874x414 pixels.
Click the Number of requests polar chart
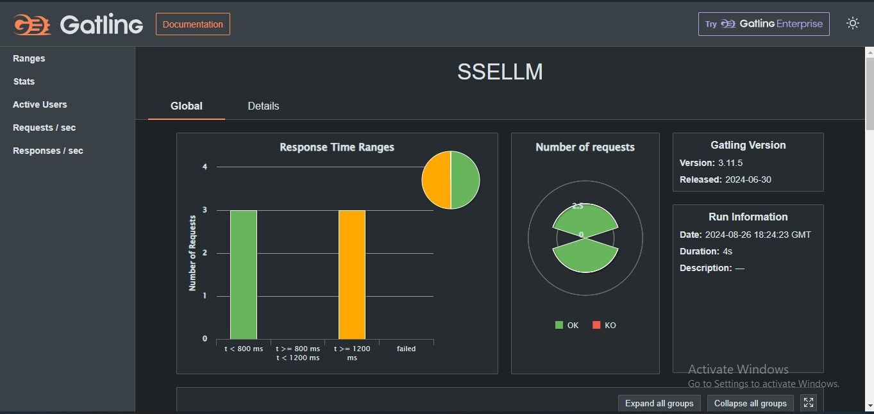click(x=585, y=238)
